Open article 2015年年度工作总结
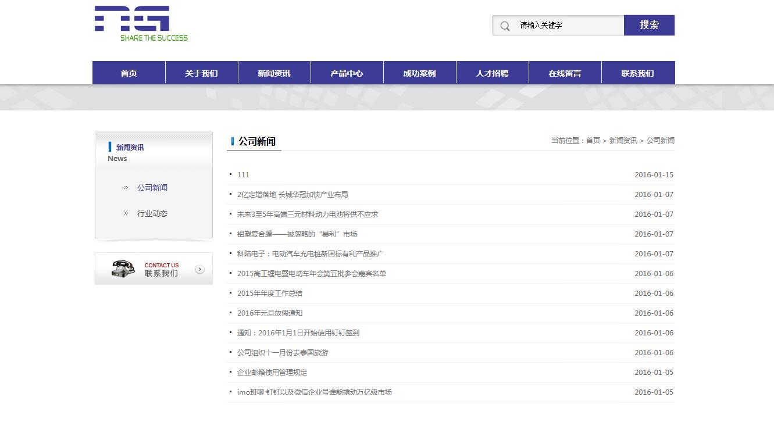This screenshot has width=774, height=422. click(270, 294)
